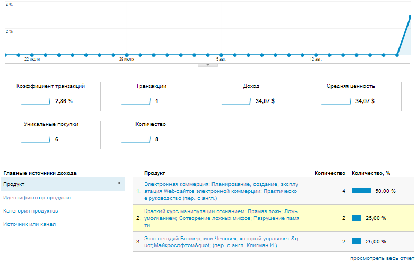Click the Доход sparkline chart

236,101
